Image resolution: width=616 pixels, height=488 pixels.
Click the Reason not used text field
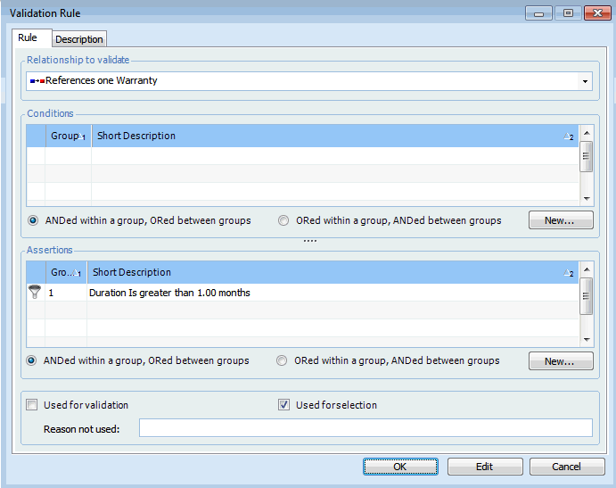tap(365, 428)
